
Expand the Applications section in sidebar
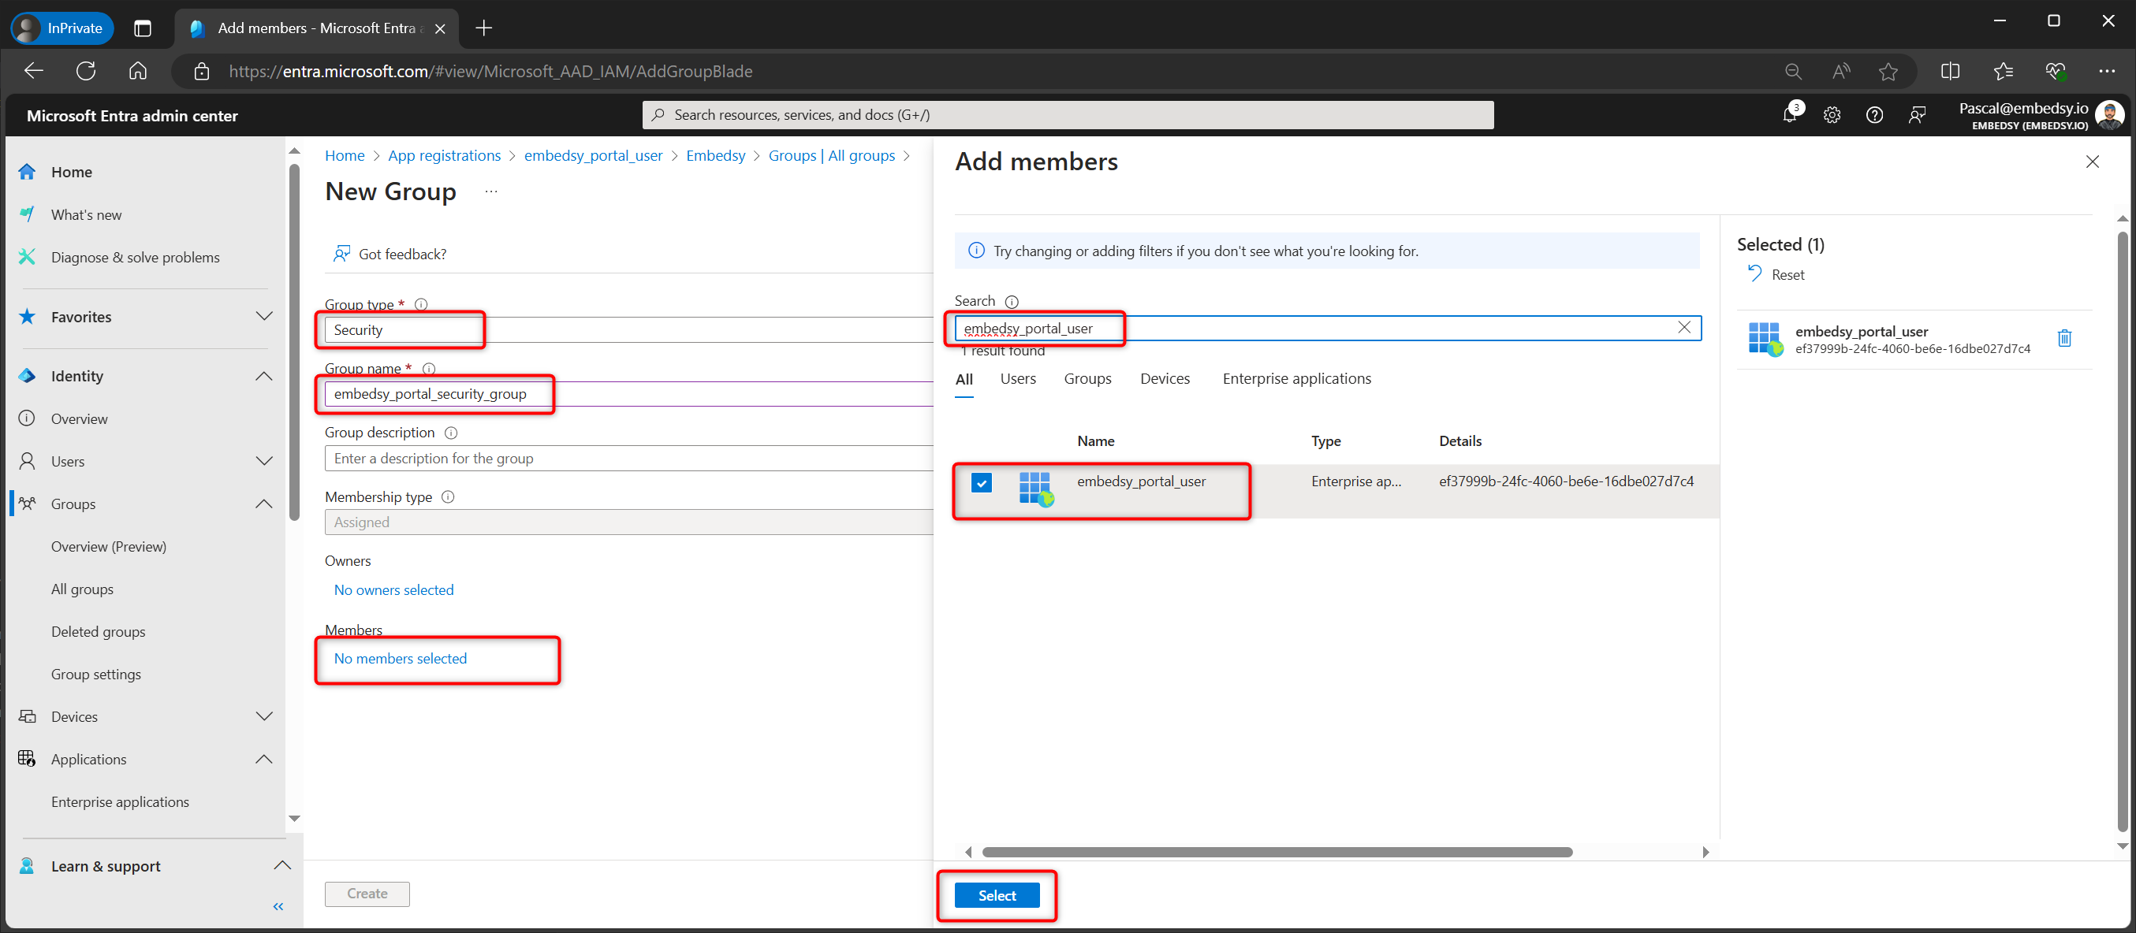(263, 758)
